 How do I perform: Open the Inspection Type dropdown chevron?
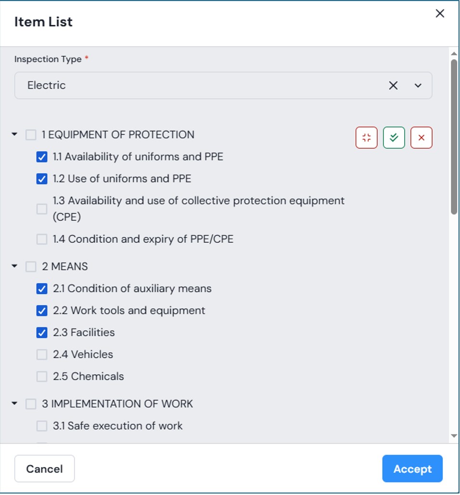pyautogui.click(x=418, y=86)
